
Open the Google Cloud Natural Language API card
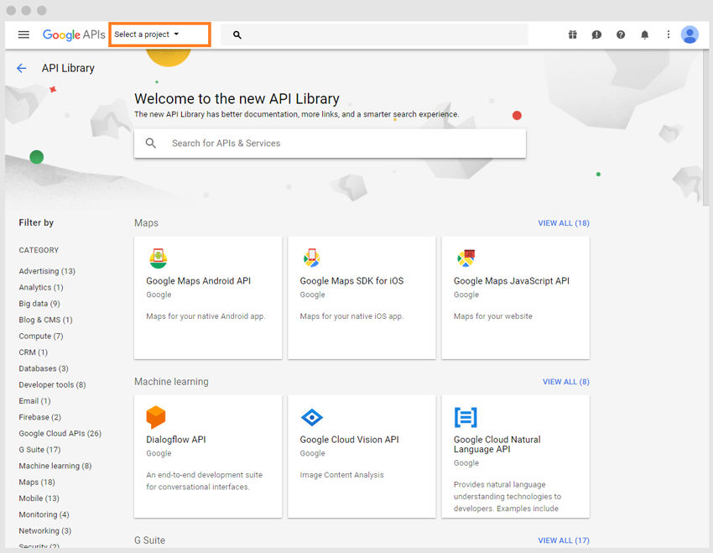point(516,456)
